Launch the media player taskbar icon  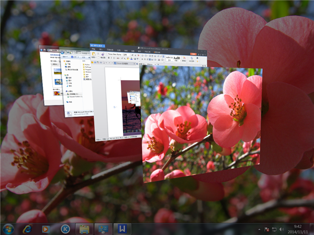tap(46, 229)
